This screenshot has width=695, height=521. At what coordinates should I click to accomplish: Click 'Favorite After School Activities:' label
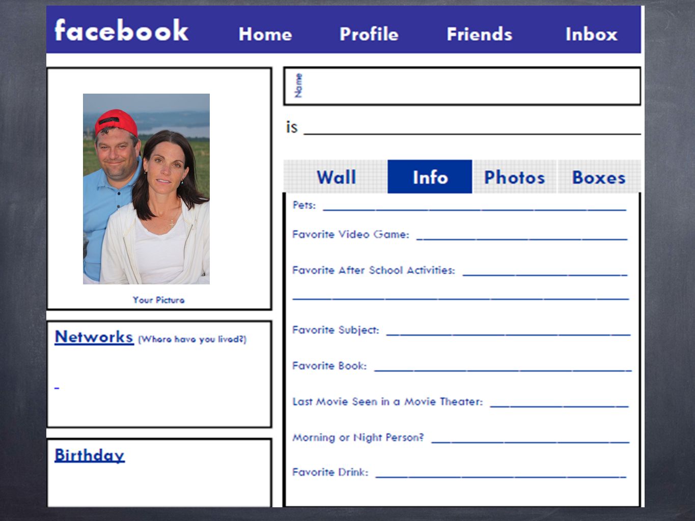click(x=374, y=270)
